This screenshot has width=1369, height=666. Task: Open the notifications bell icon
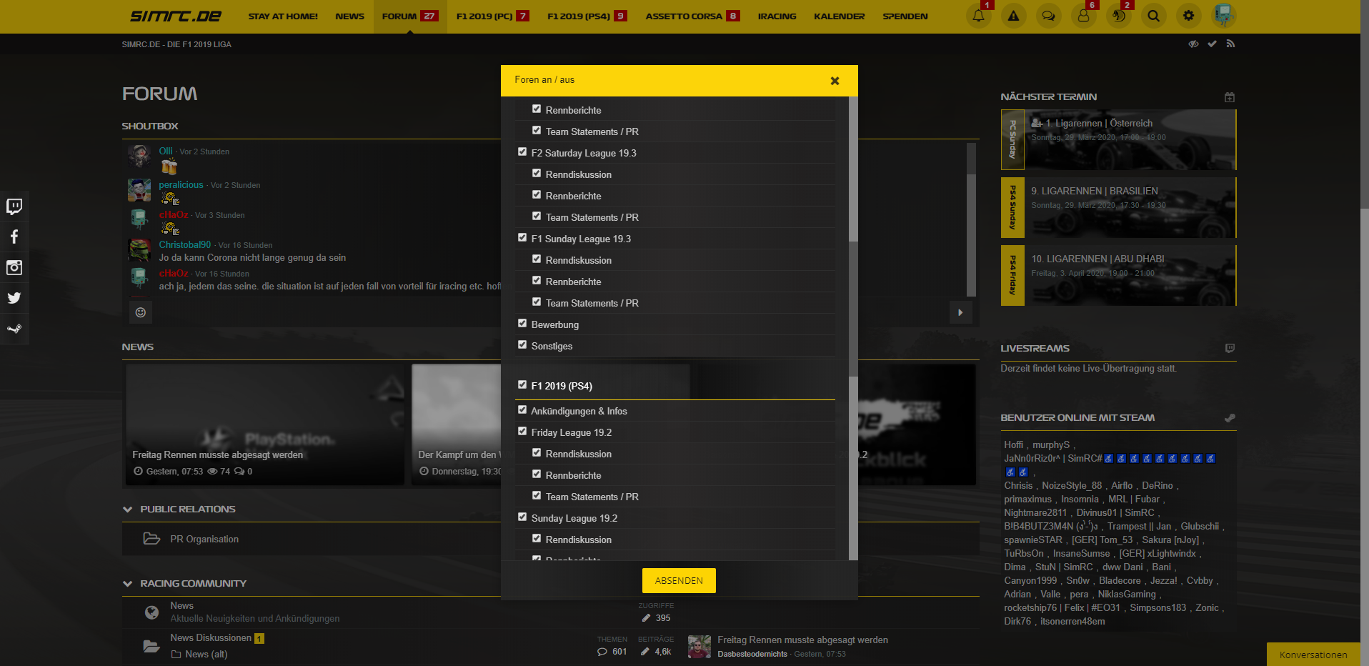978,16
